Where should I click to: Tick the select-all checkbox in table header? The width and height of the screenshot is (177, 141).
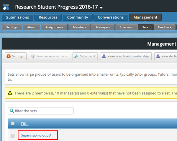point(13,123)
